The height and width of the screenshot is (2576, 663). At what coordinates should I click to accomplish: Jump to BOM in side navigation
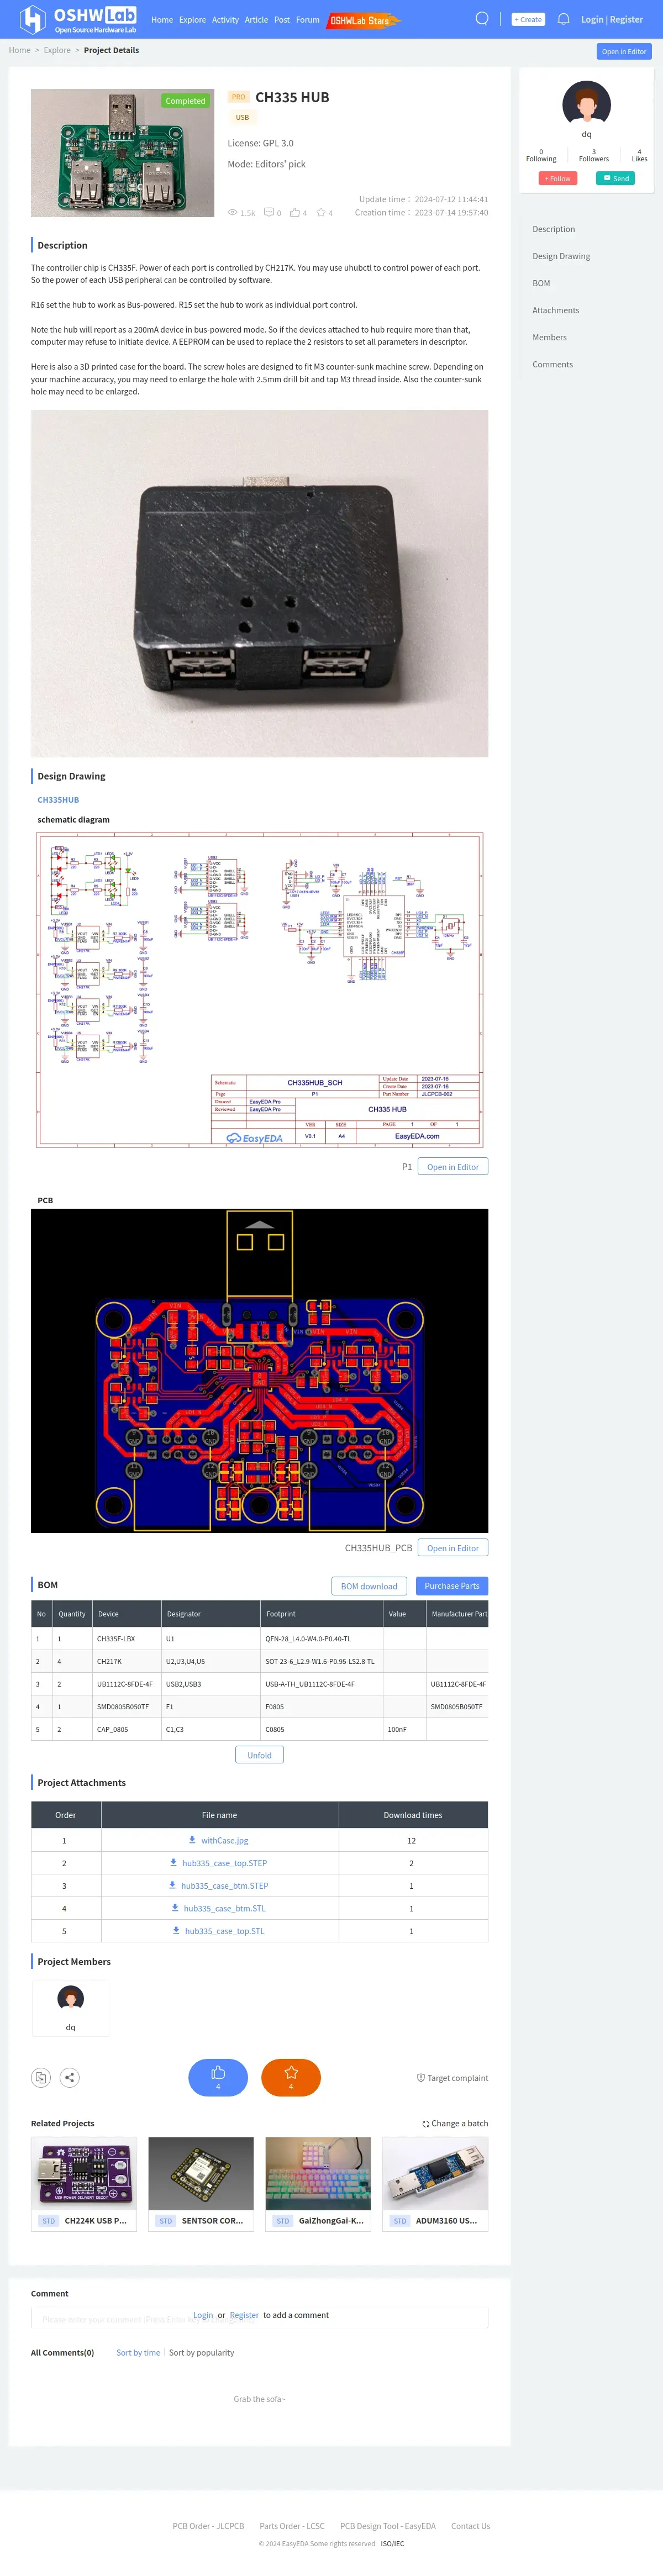(541, 283)
